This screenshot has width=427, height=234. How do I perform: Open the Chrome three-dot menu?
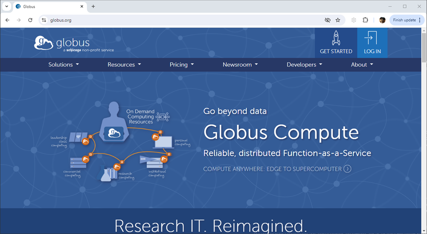pyautogui.click(x=420, y=20)
